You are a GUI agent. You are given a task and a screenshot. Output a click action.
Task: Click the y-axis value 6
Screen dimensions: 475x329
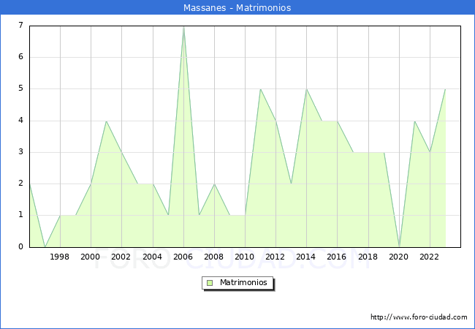click(x=20, y=56)
